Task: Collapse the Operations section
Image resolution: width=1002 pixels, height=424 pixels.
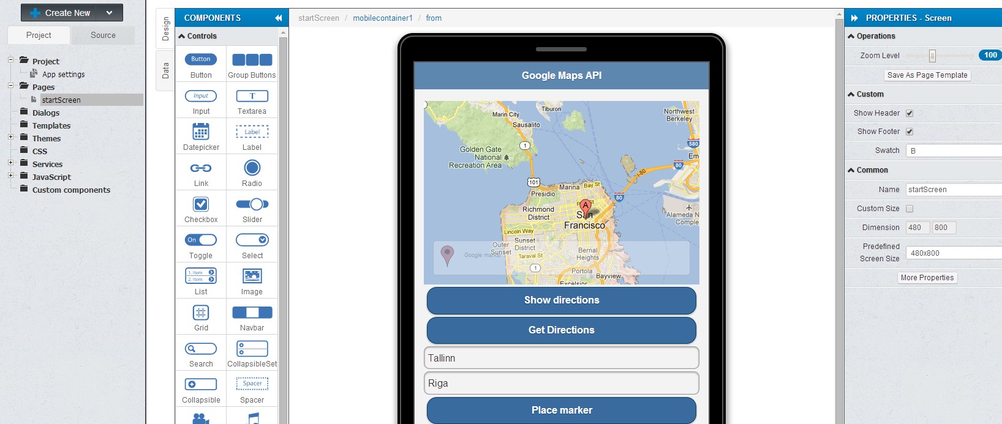Action: [x=851, y=36]
